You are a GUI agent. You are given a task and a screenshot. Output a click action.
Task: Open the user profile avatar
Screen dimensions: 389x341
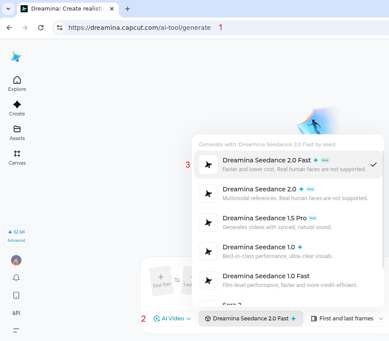tap(16, 260)
